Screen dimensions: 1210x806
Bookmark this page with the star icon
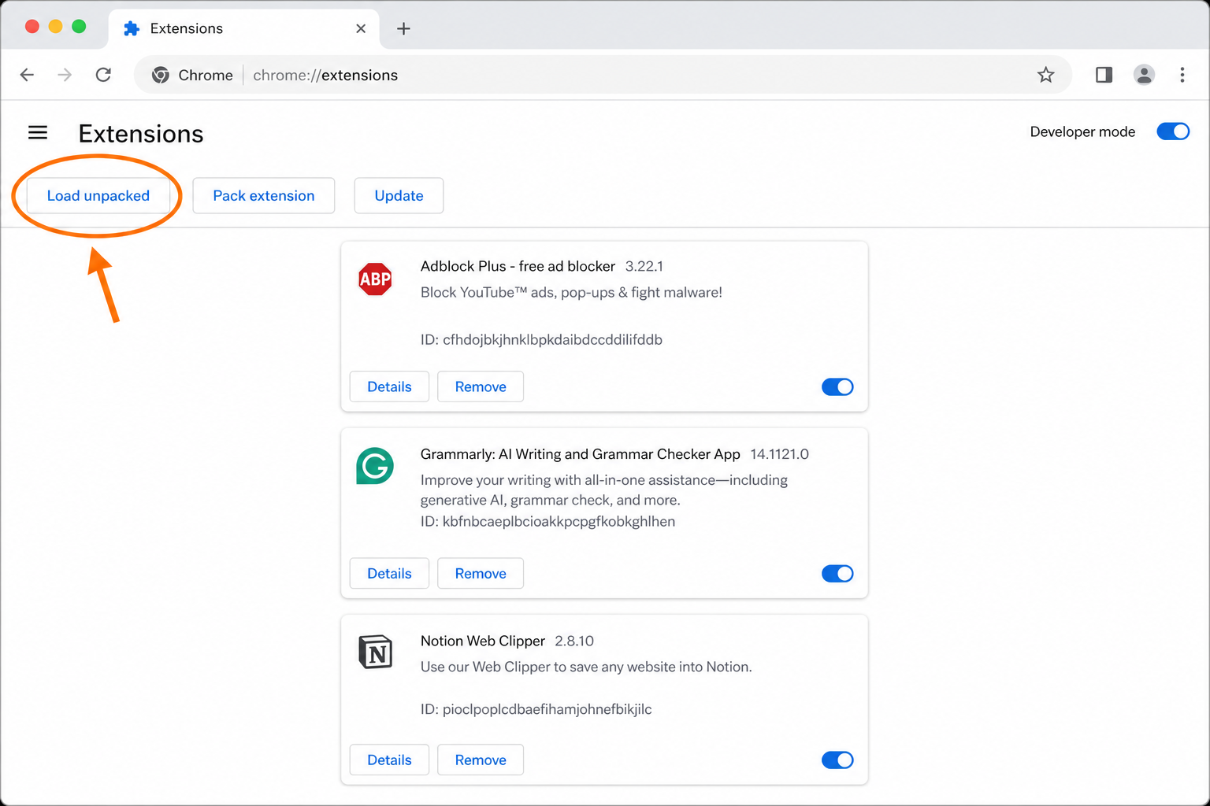tap(1045, 75)
